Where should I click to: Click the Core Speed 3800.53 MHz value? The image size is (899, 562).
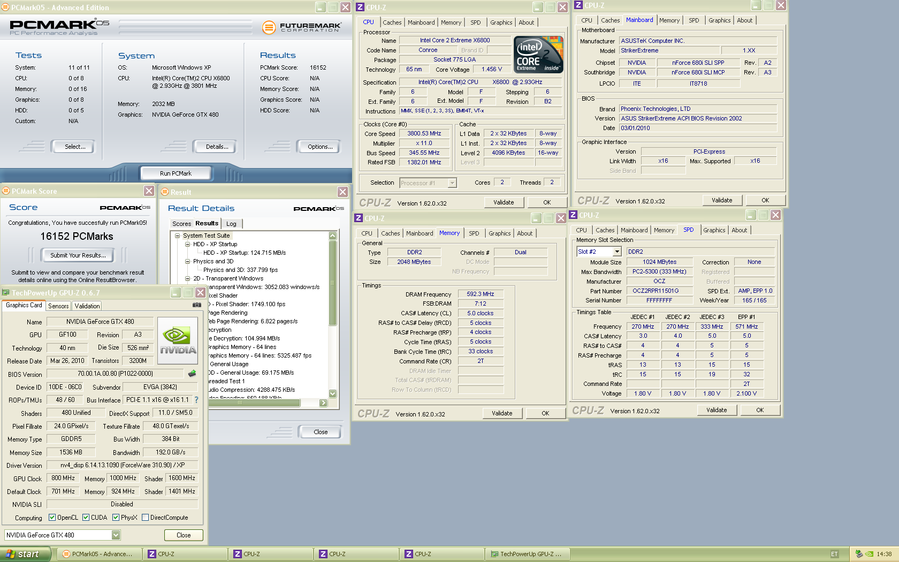(x=424, y=134)
